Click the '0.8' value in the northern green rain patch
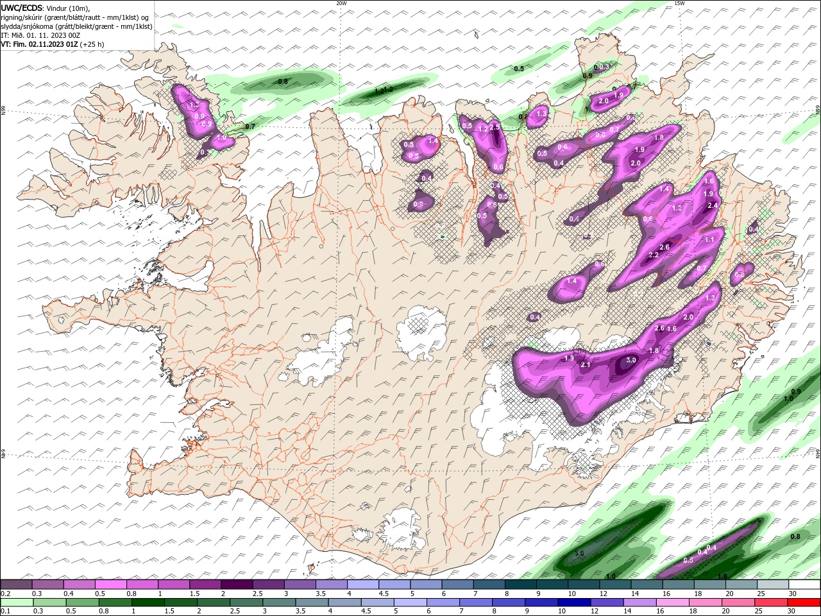The height and width of the screenshot is (616, 821). [282, 81]
